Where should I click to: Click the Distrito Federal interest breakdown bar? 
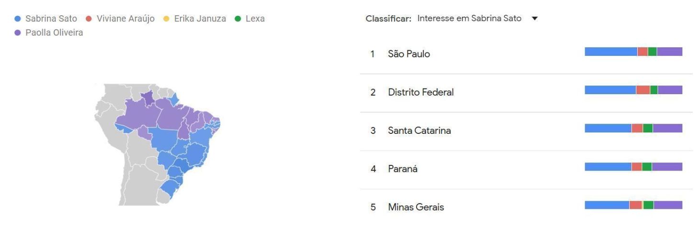(x=633, y=90)
